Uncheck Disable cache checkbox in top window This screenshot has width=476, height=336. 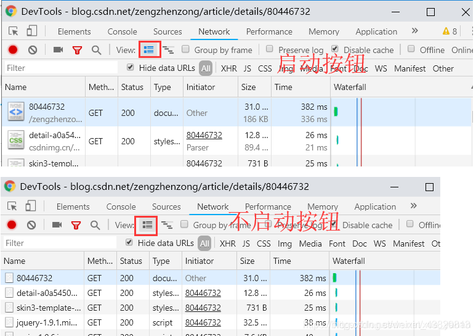[x=335, y=49]
